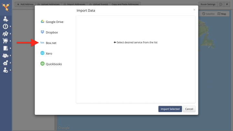
Task: Click the Xero logo icon
Action: (42, 53)
